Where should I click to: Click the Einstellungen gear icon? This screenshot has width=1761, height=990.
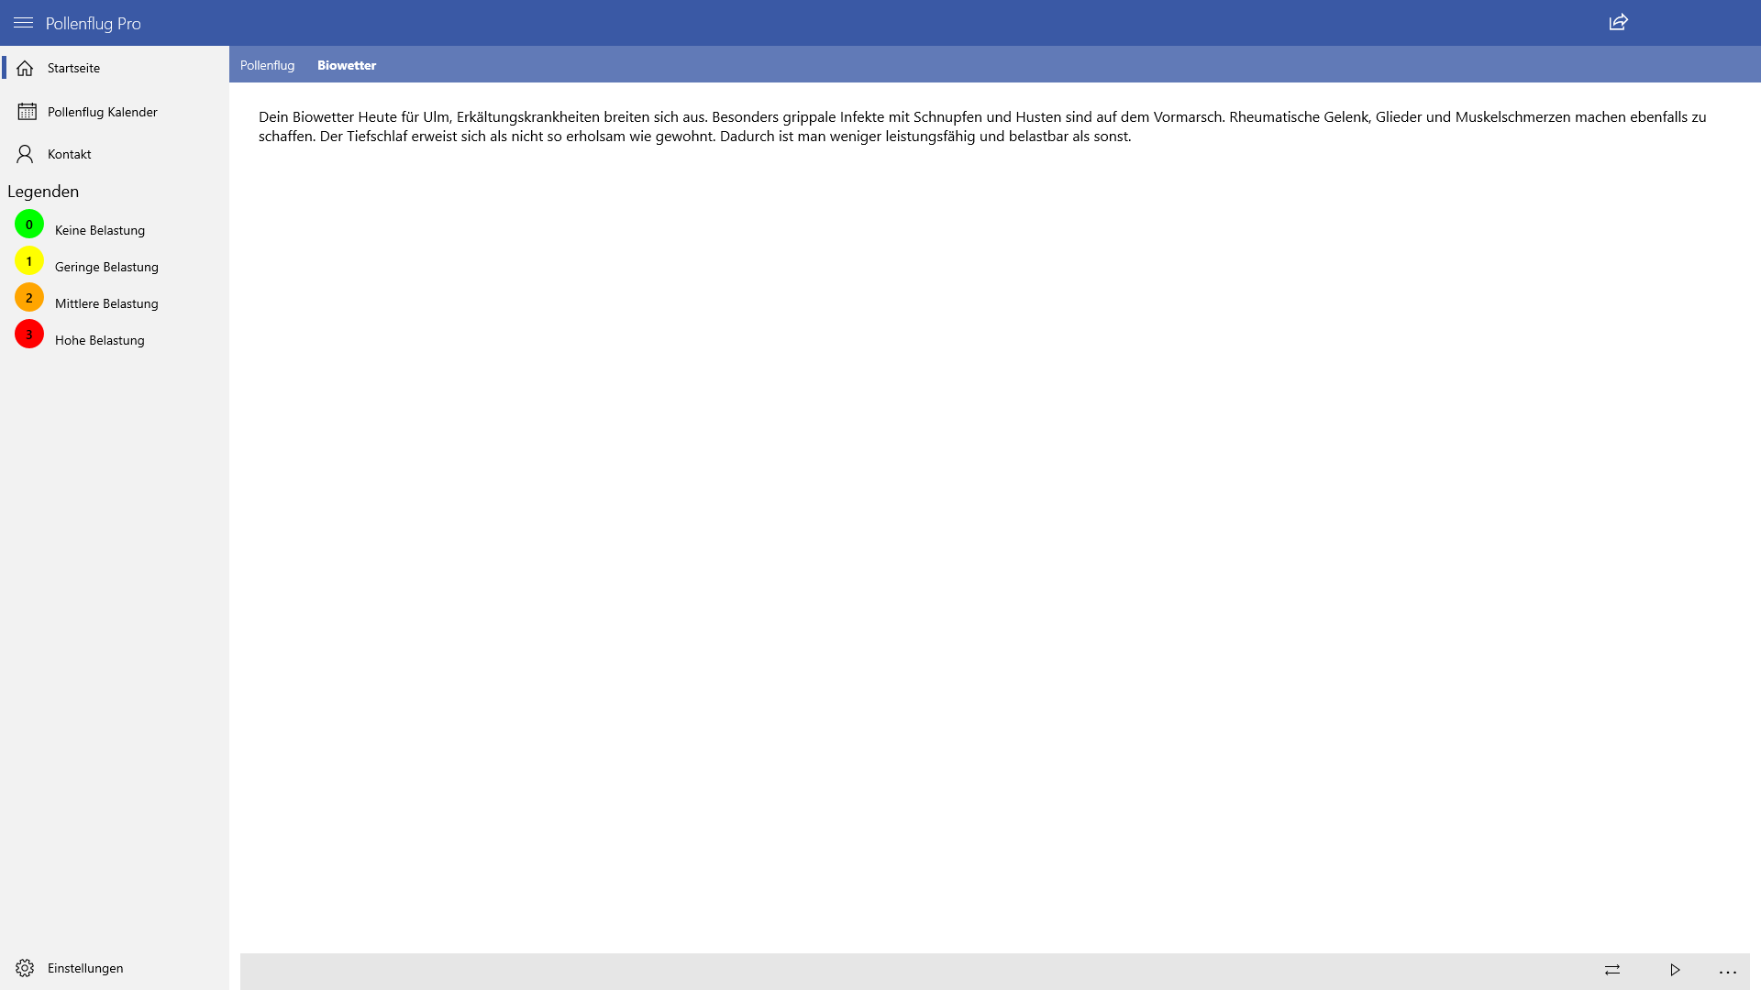[25, 968]
